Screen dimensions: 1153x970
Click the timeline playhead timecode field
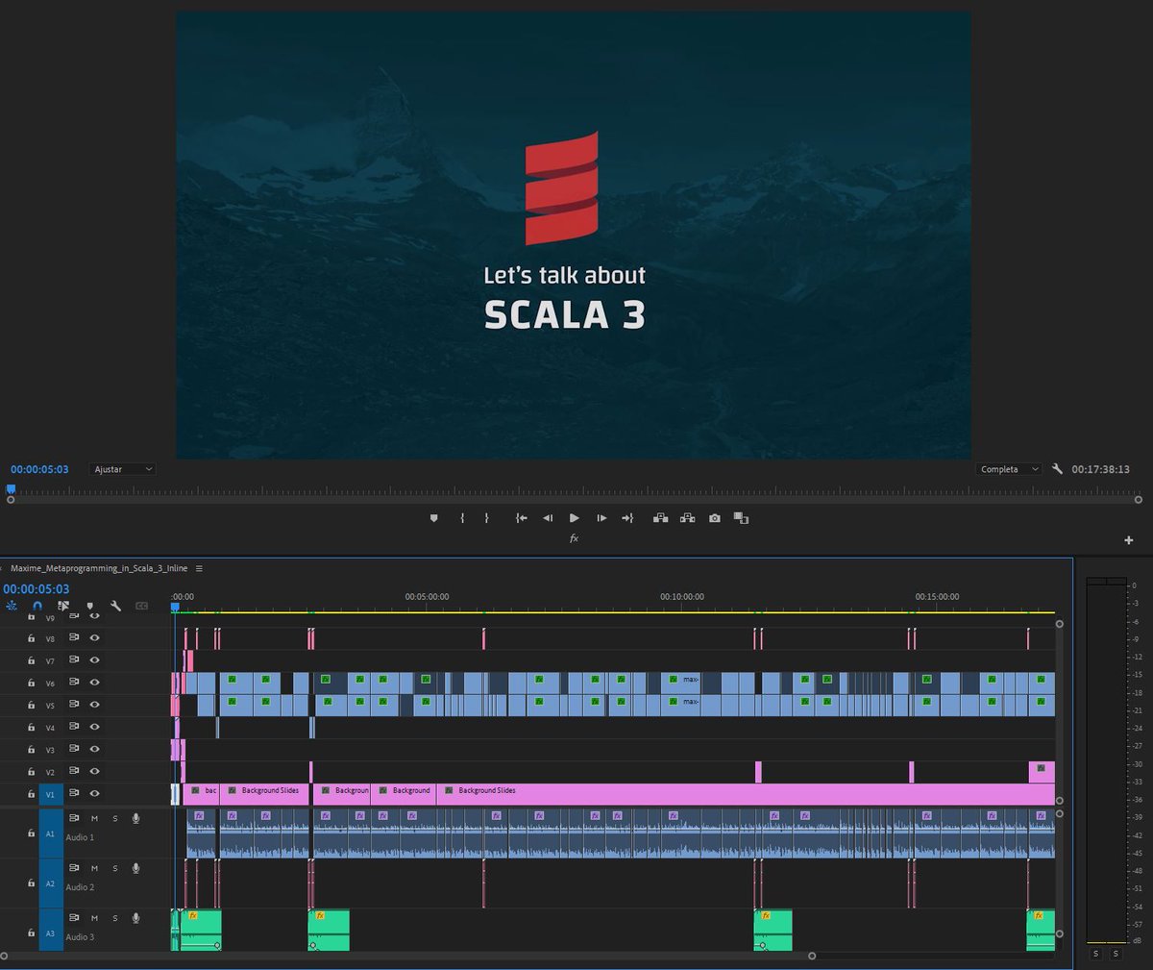tap(37, 589)
